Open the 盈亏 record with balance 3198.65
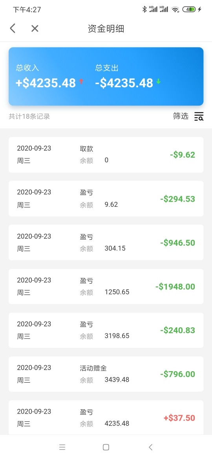The width and height of the screenshot is (212, 460). tap(106, 330)
